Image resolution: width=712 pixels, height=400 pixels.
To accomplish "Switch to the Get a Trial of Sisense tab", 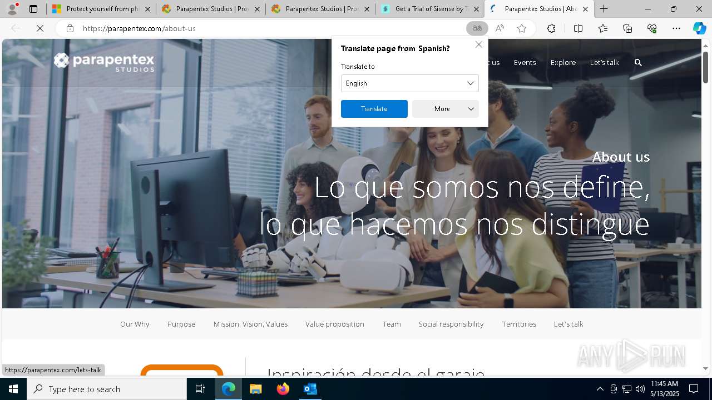I will pyautogui.click(x=429, y=9).
